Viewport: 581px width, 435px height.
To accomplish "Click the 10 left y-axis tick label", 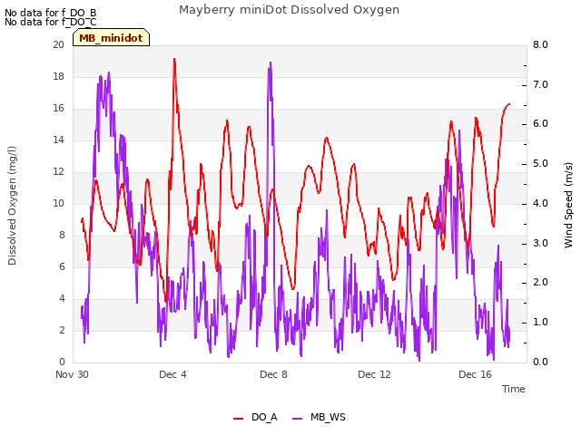I will tap(58, 203).
